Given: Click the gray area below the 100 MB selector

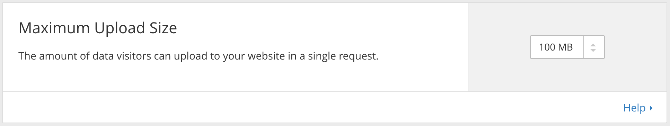Looking at the screenshot, I should [x=567, y=75].
